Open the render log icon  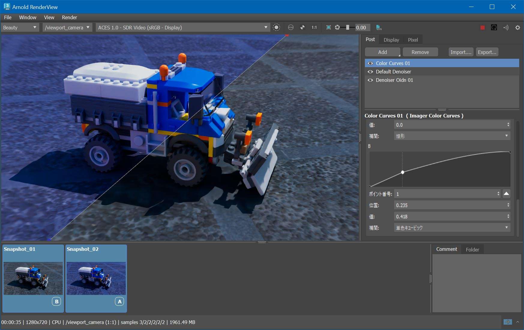(x=379, y=28)
